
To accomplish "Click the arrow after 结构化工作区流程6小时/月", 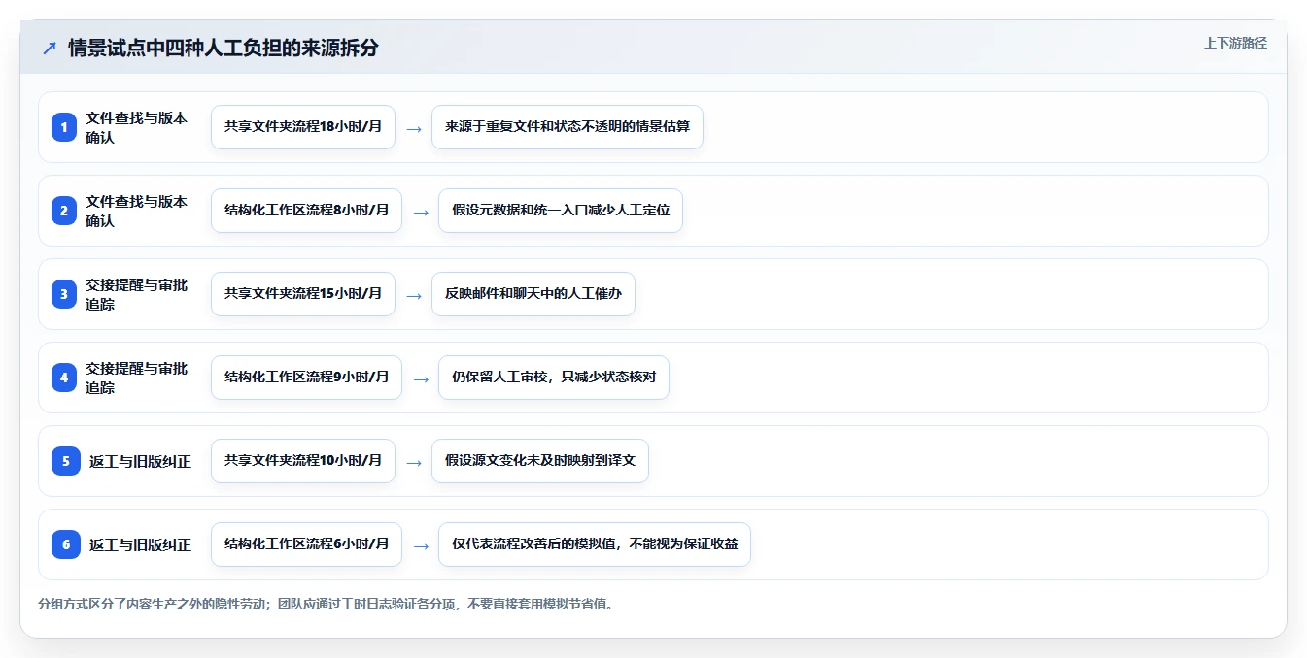I will tap(421, 545).
